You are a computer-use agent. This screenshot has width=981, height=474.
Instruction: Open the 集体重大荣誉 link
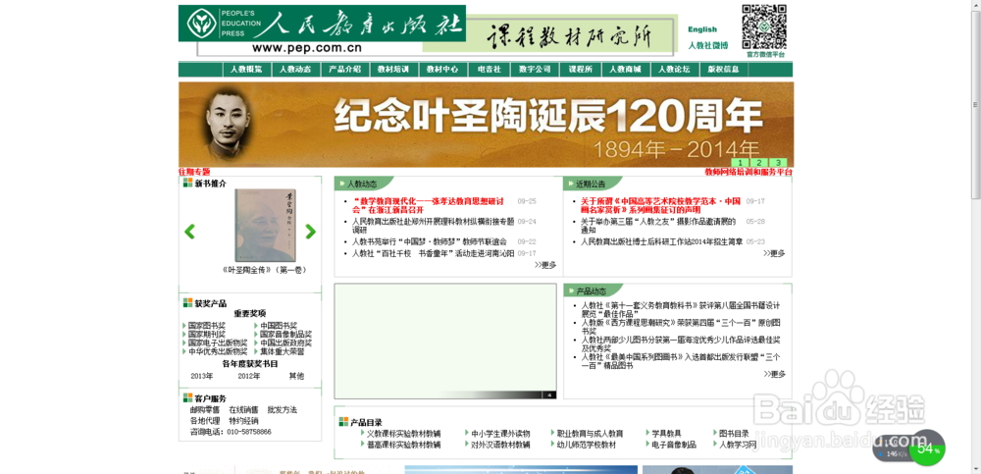click(x=283, y=352)
